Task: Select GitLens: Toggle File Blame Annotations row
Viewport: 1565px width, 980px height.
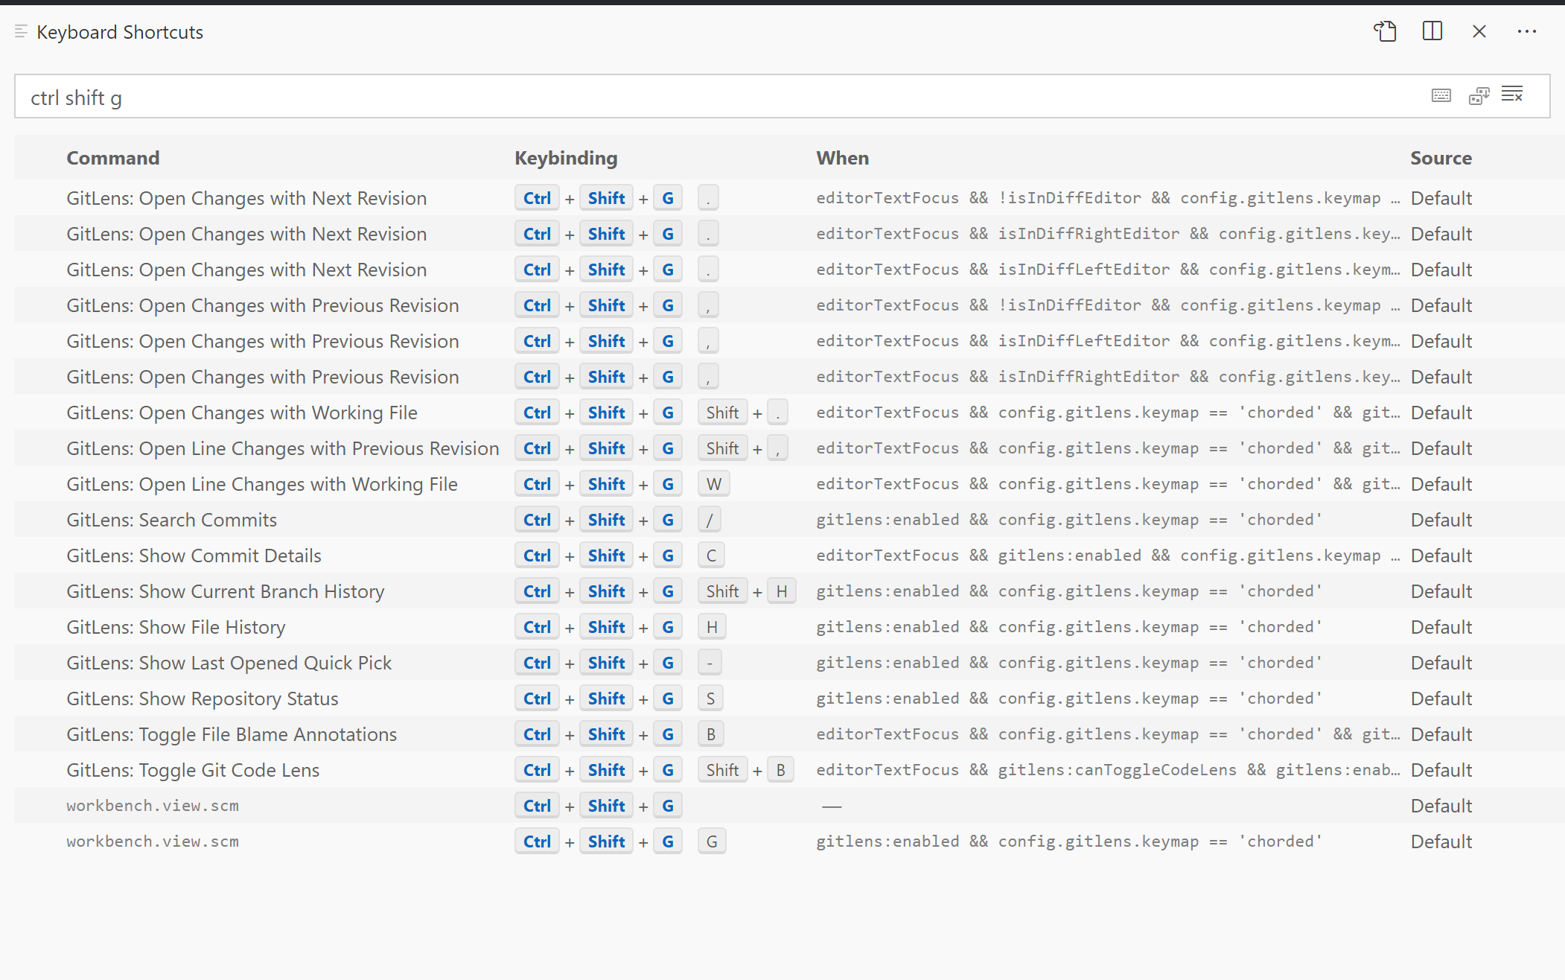Action: point(232,734)
